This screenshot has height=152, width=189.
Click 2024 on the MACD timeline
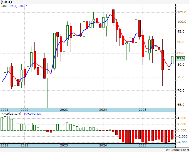point(103,145)
